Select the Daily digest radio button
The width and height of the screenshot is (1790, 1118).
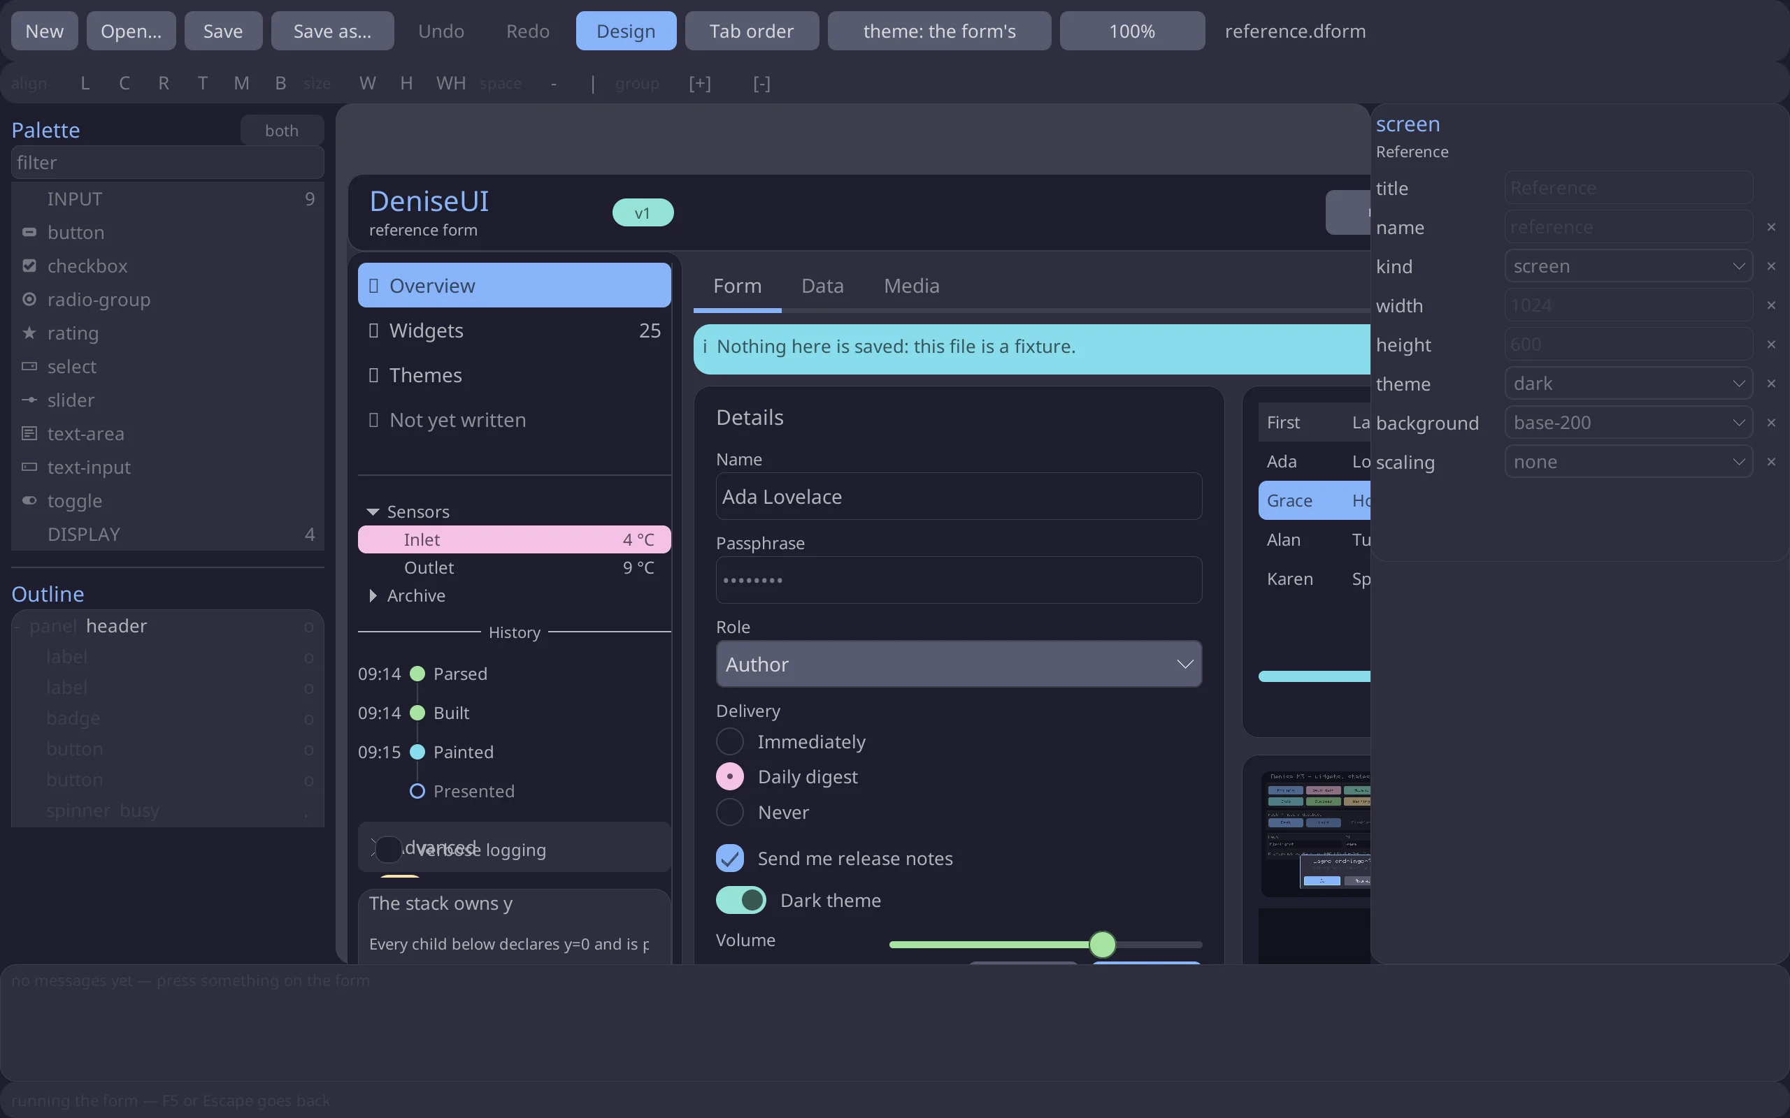730,776
